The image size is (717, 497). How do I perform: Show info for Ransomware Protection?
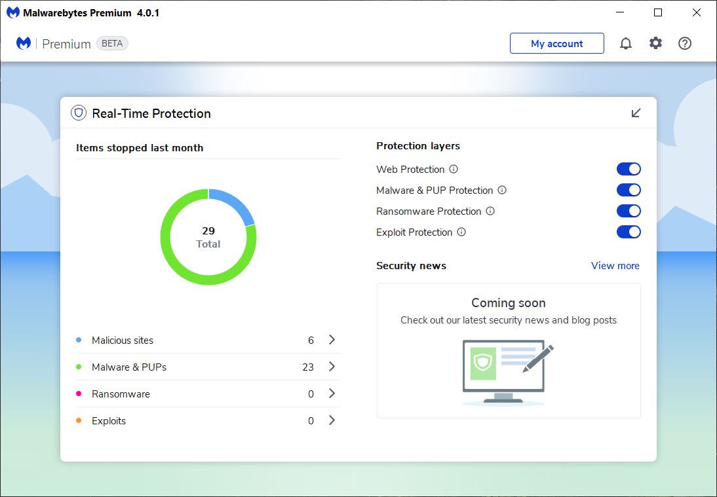pos(490,211)
